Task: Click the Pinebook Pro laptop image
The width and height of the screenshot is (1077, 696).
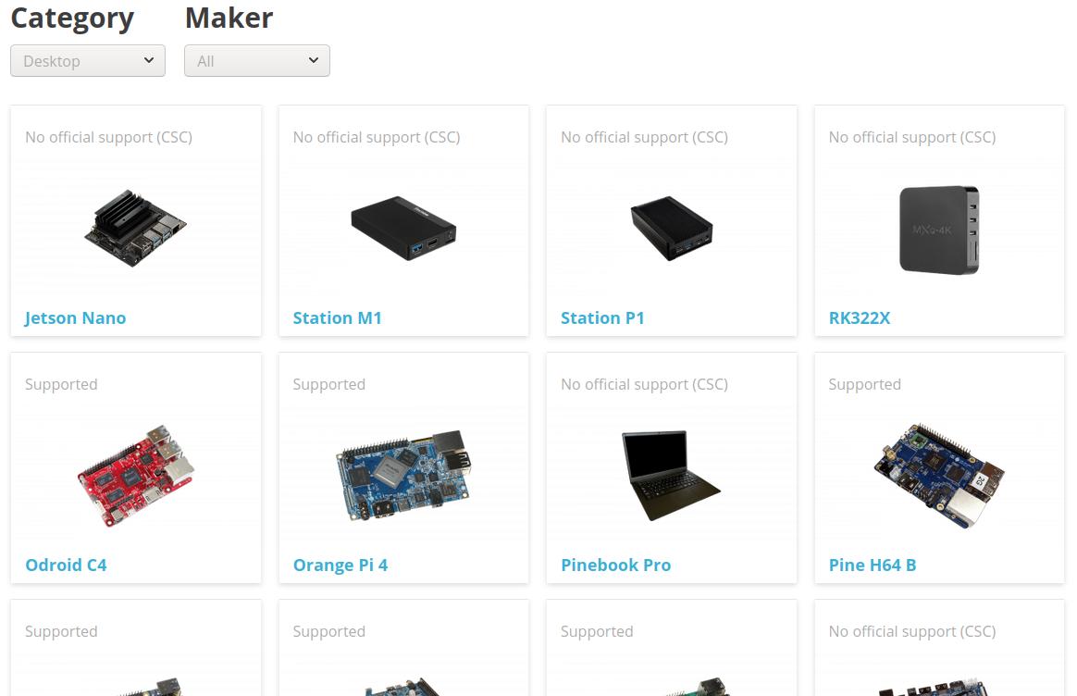Action: (671, 476)
